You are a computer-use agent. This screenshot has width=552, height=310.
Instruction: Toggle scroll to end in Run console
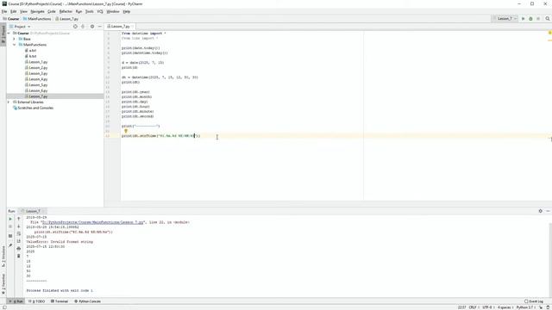19,241
